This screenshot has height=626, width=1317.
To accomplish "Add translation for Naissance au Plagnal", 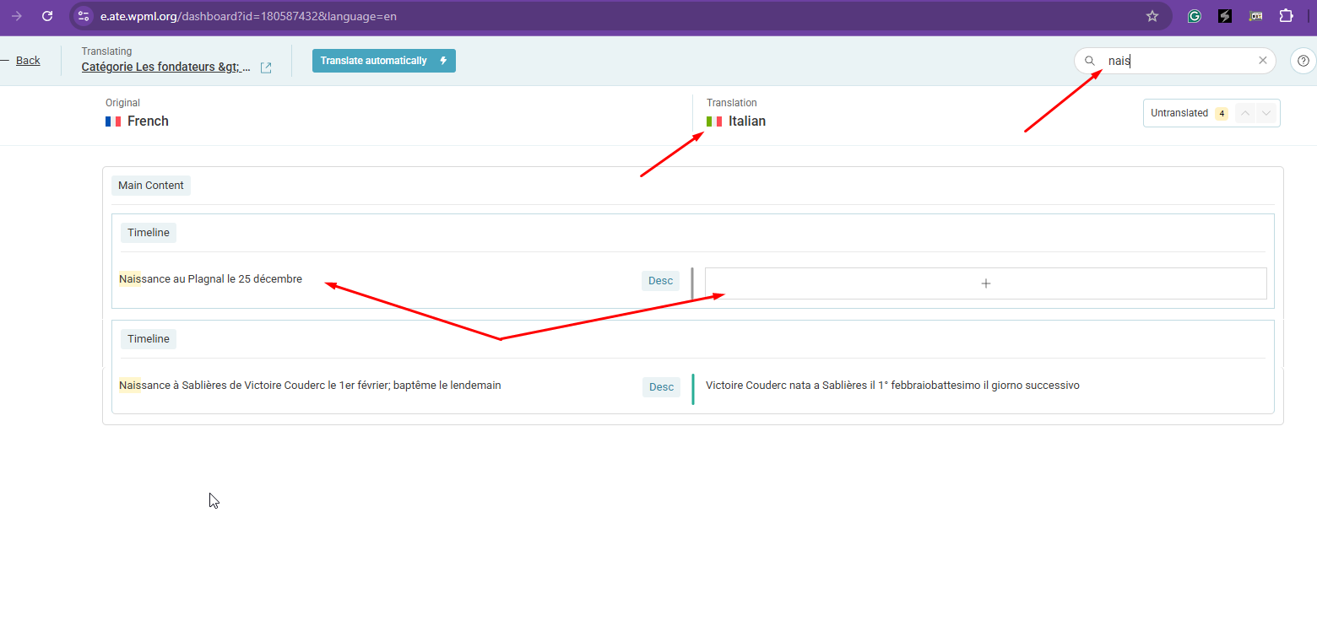I will [x=985, y=283].
